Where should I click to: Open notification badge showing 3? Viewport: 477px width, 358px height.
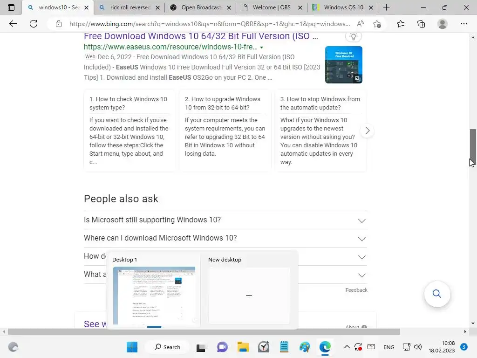coord(464,347)
